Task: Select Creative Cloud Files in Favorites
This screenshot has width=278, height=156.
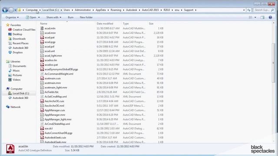Action: click(24, 30)
